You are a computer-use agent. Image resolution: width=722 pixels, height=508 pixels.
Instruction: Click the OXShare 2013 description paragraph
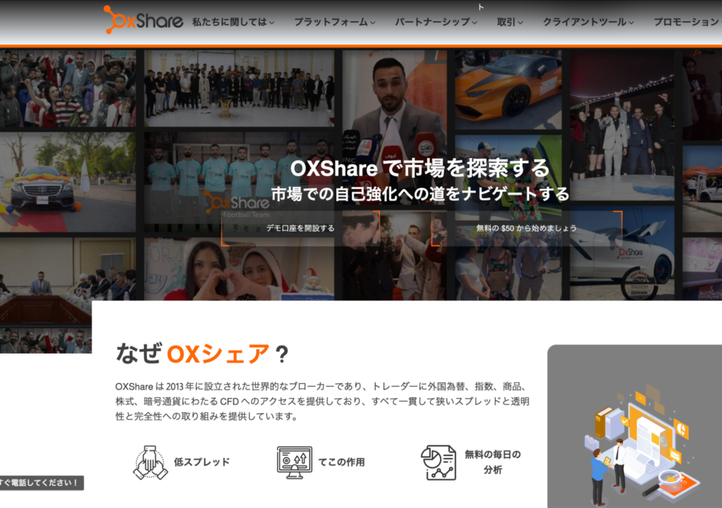[322, 401]
